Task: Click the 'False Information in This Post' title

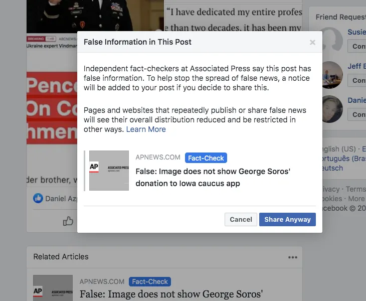Action: [137, 42]
